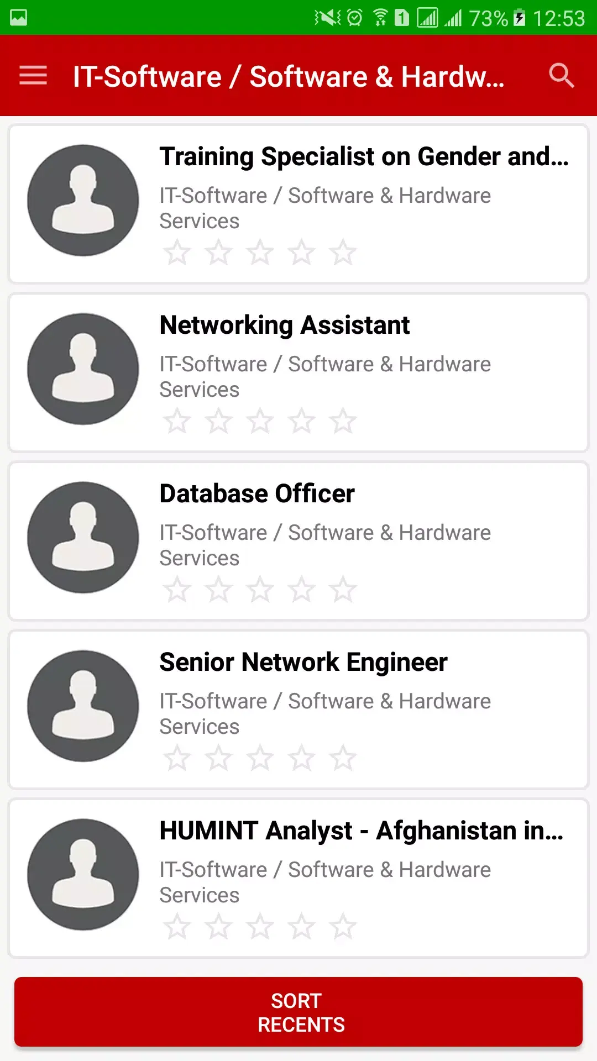Tap the Database Officer profile avatar
The width and height of the screenshot is (597, 1061).
coord(83,537)
